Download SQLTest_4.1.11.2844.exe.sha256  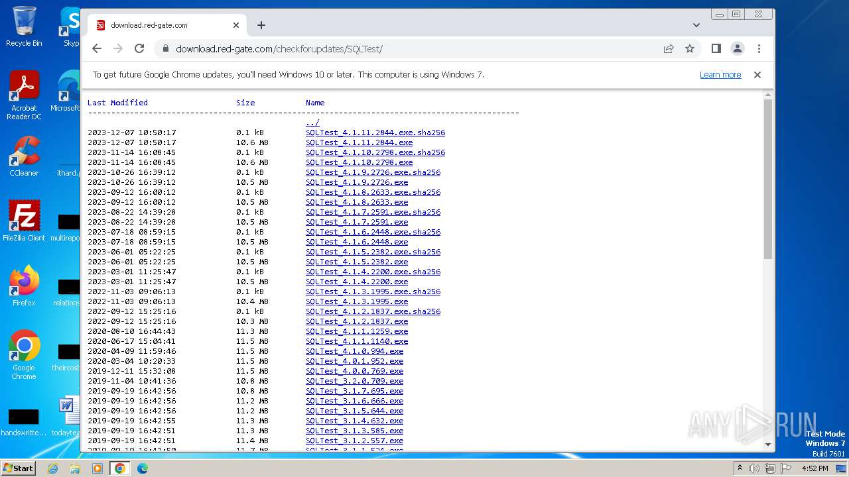tap(375, 132)
